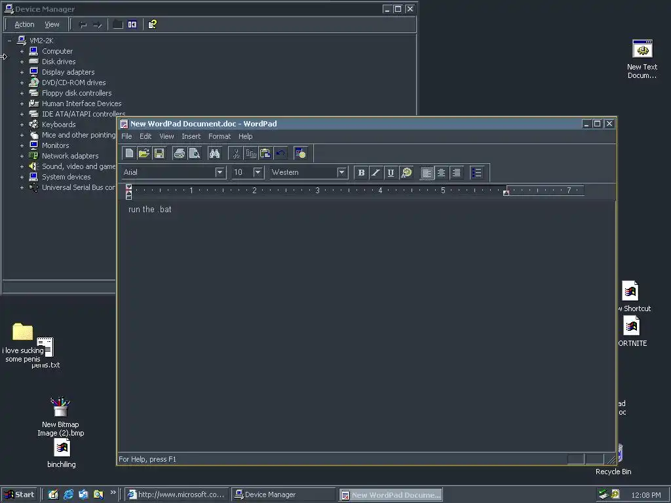Open the Arial font name dropdown
The image size is (671, 503).
pos(220,172)
